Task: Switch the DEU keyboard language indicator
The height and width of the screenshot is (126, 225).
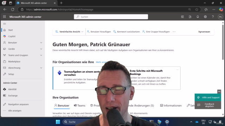Action: [x=204, y=122]
